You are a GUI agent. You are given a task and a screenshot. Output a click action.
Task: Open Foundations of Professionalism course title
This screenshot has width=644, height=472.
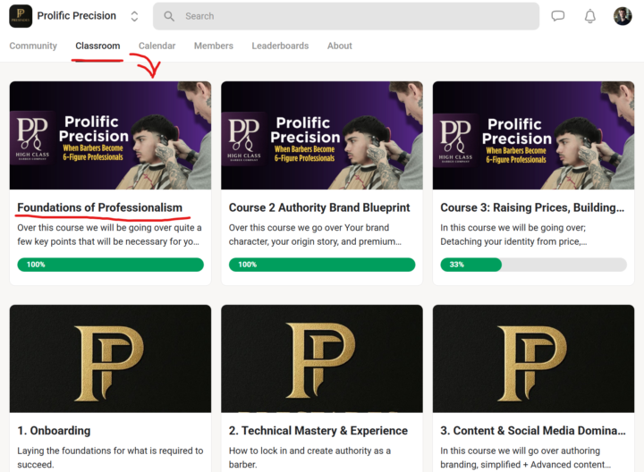(99, 207)
